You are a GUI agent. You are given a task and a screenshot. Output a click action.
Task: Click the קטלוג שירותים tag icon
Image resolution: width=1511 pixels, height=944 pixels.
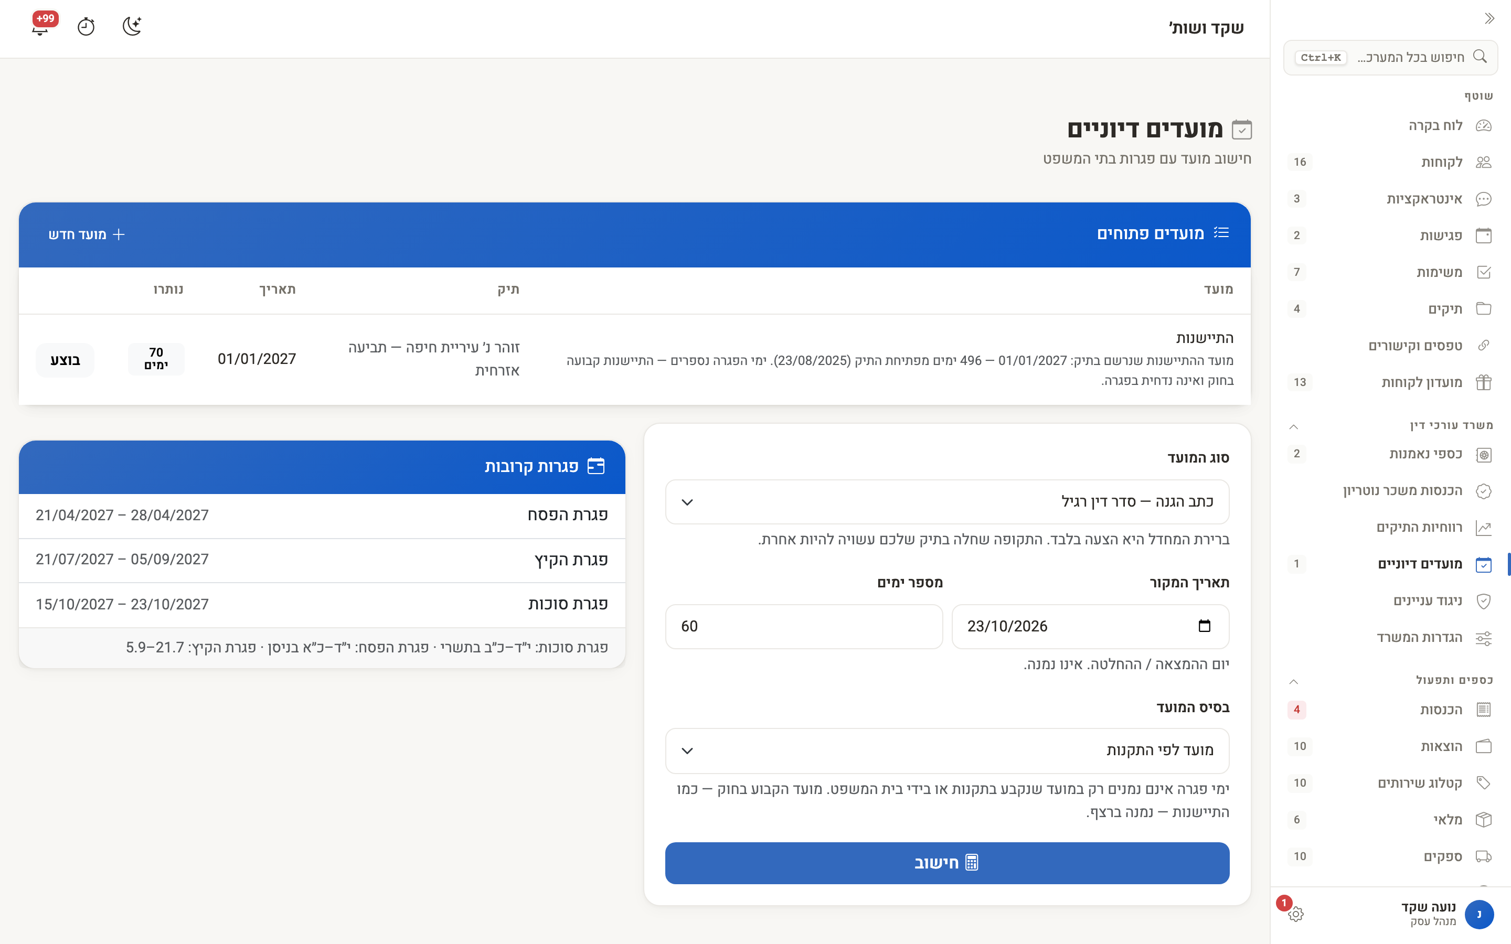coord(1484,783)
